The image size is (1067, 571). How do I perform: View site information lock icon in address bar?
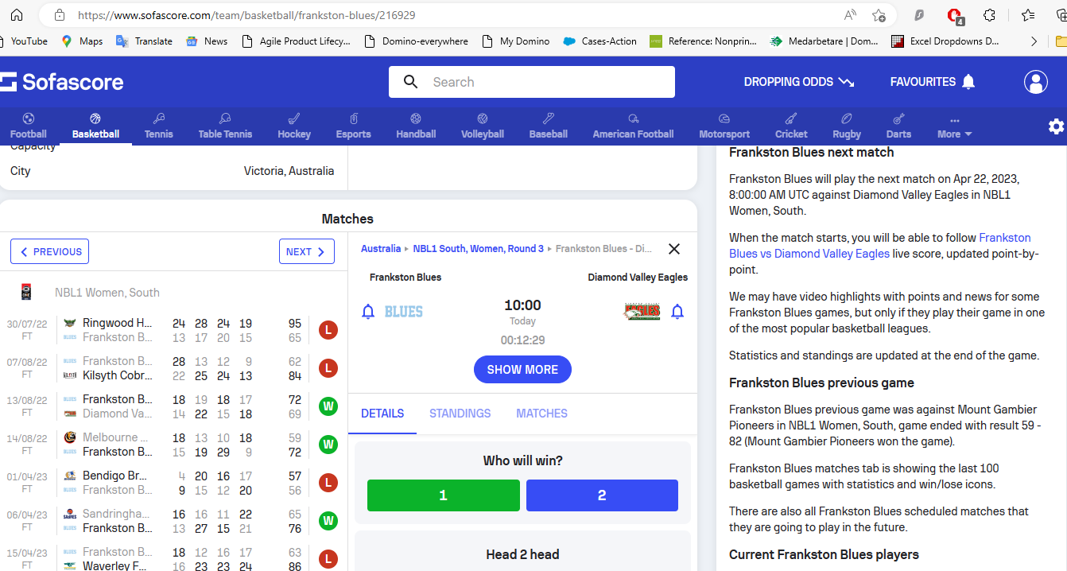[59, 15]
